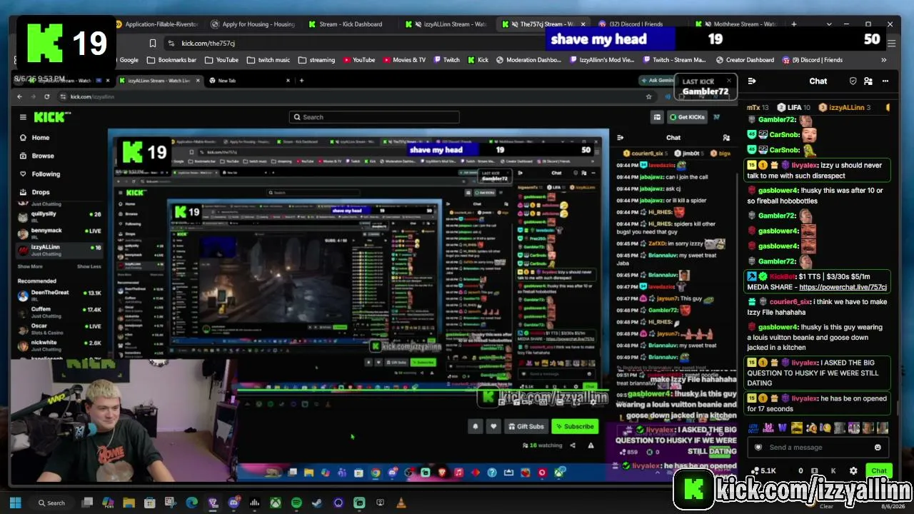Collapse the streamed page's inner Chat panel
914x514 pixels.
621,138
